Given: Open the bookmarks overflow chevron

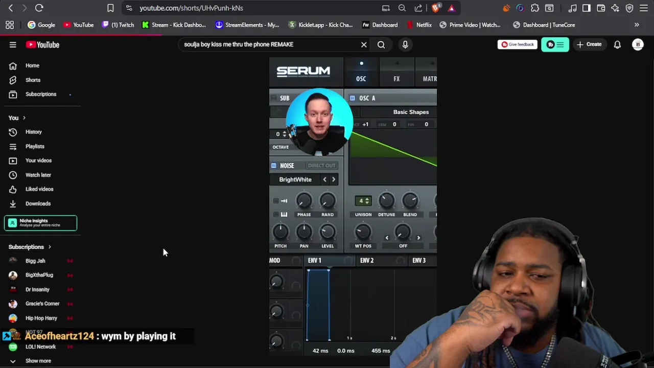Looking at the screenshot, I should 637,25.
